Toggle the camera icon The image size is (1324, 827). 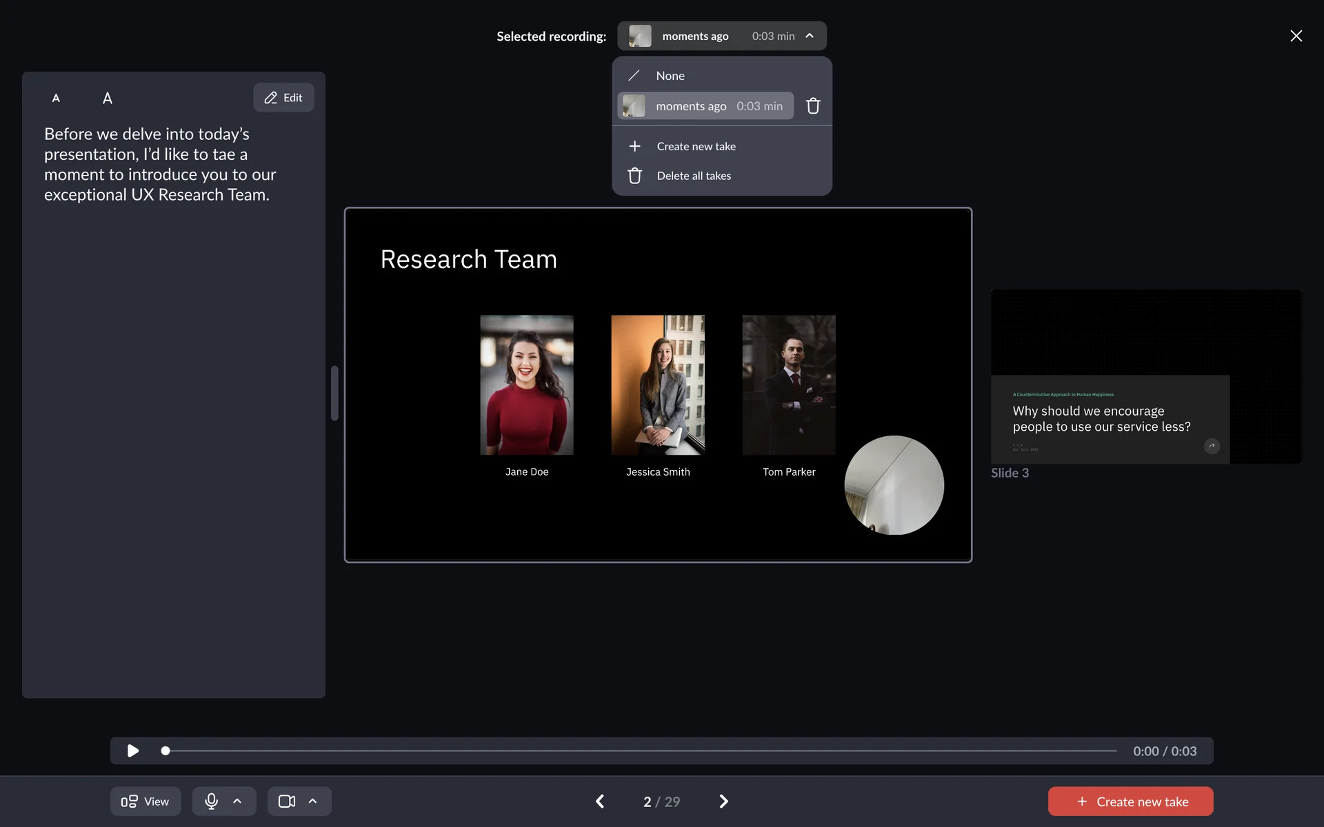[x=287, y=801]
